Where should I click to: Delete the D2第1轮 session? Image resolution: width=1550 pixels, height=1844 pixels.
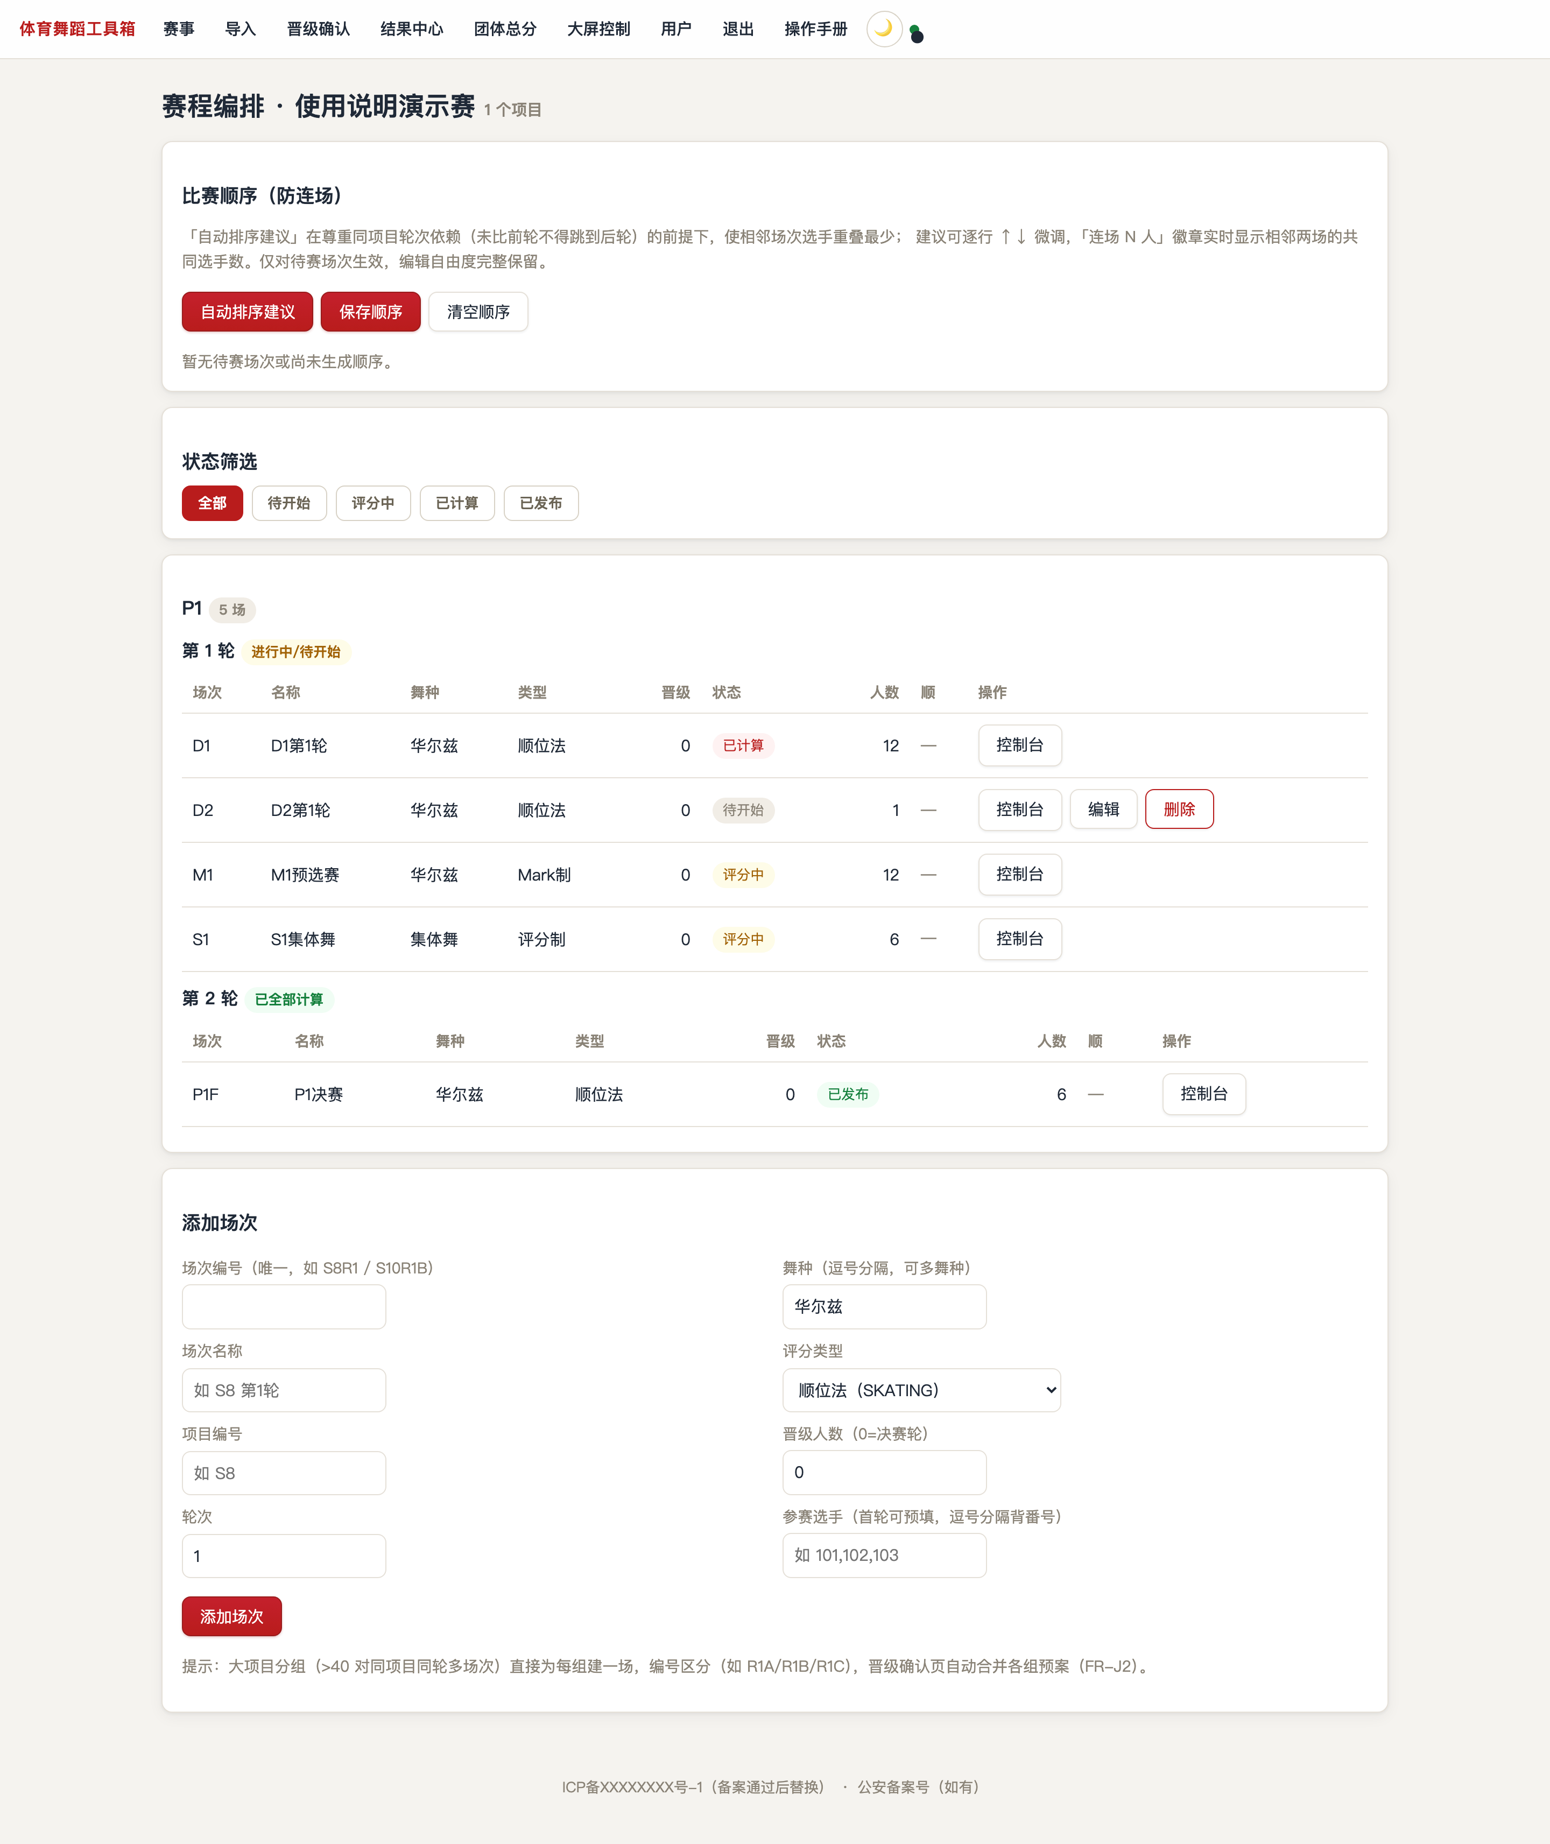click(x=1179, y=809)
